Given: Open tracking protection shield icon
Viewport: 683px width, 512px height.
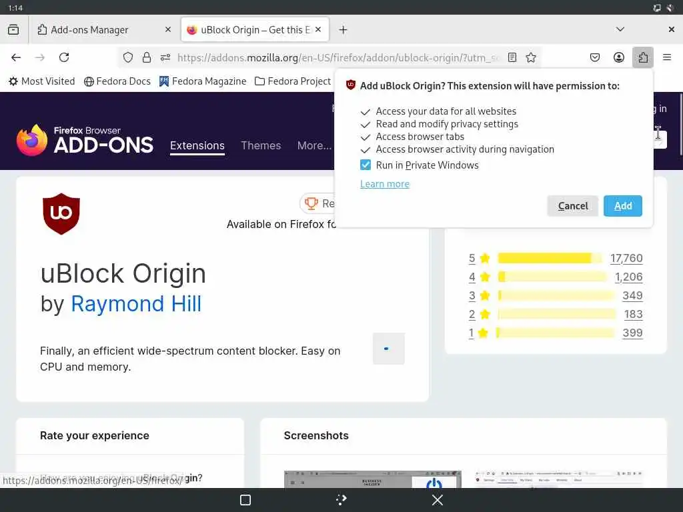Looking at the screenshot, I should (x=127, y=57).
